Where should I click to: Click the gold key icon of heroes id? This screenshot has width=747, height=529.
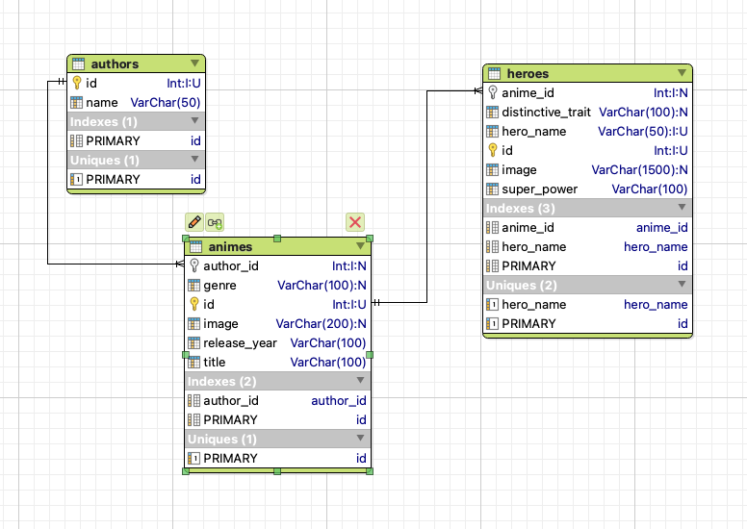493,150
